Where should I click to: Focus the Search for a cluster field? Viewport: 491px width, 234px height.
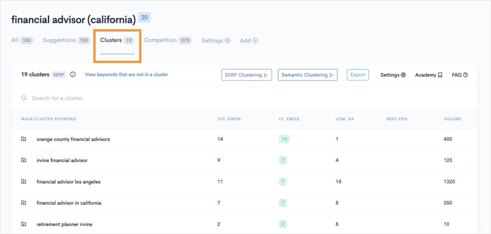click(x=144, y=98)
